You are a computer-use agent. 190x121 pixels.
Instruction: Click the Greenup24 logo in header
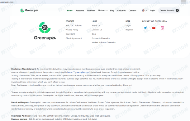[29, 10]
